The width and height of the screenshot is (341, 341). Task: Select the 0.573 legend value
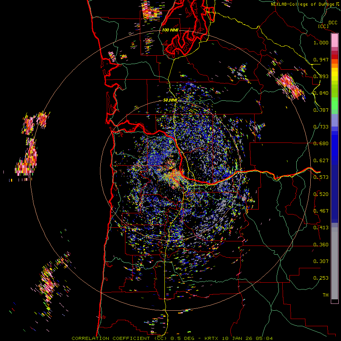pos(321,177)
